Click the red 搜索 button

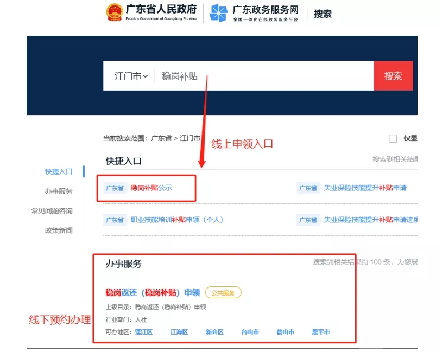[x=393, y=76]
